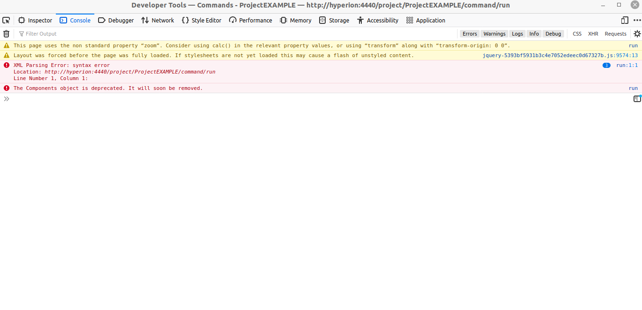Open console settings via gear icon
This screenshot has height=310, width=642.
(x=637, y=33)
